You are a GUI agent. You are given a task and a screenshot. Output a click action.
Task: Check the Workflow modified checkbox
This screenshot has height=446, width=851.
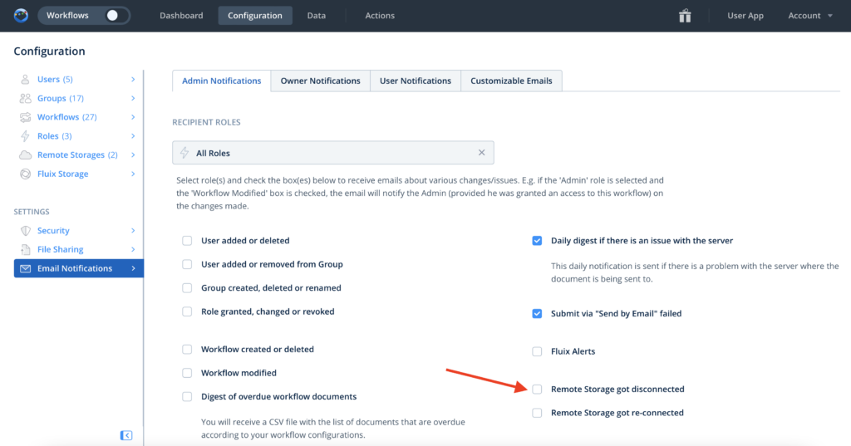[x=187, y=374]
